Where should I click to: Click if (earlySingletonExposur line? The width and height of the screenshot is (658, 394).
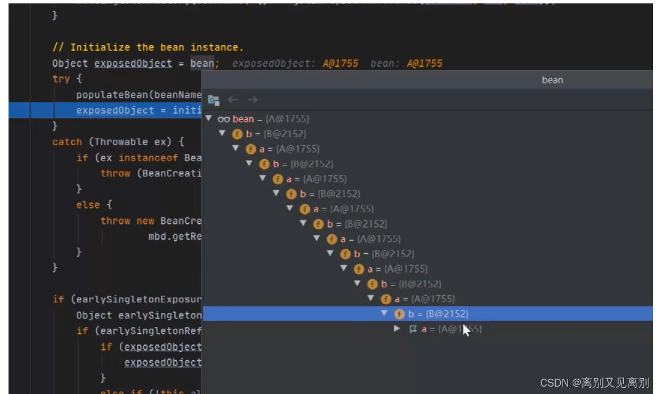coord(127,299)
